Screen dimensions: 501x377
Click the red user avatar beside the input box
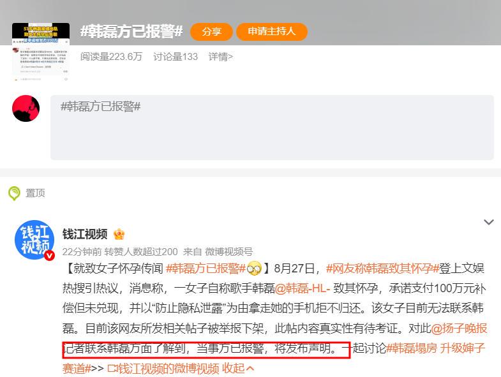pyautogui.click(x=26, y=108)
